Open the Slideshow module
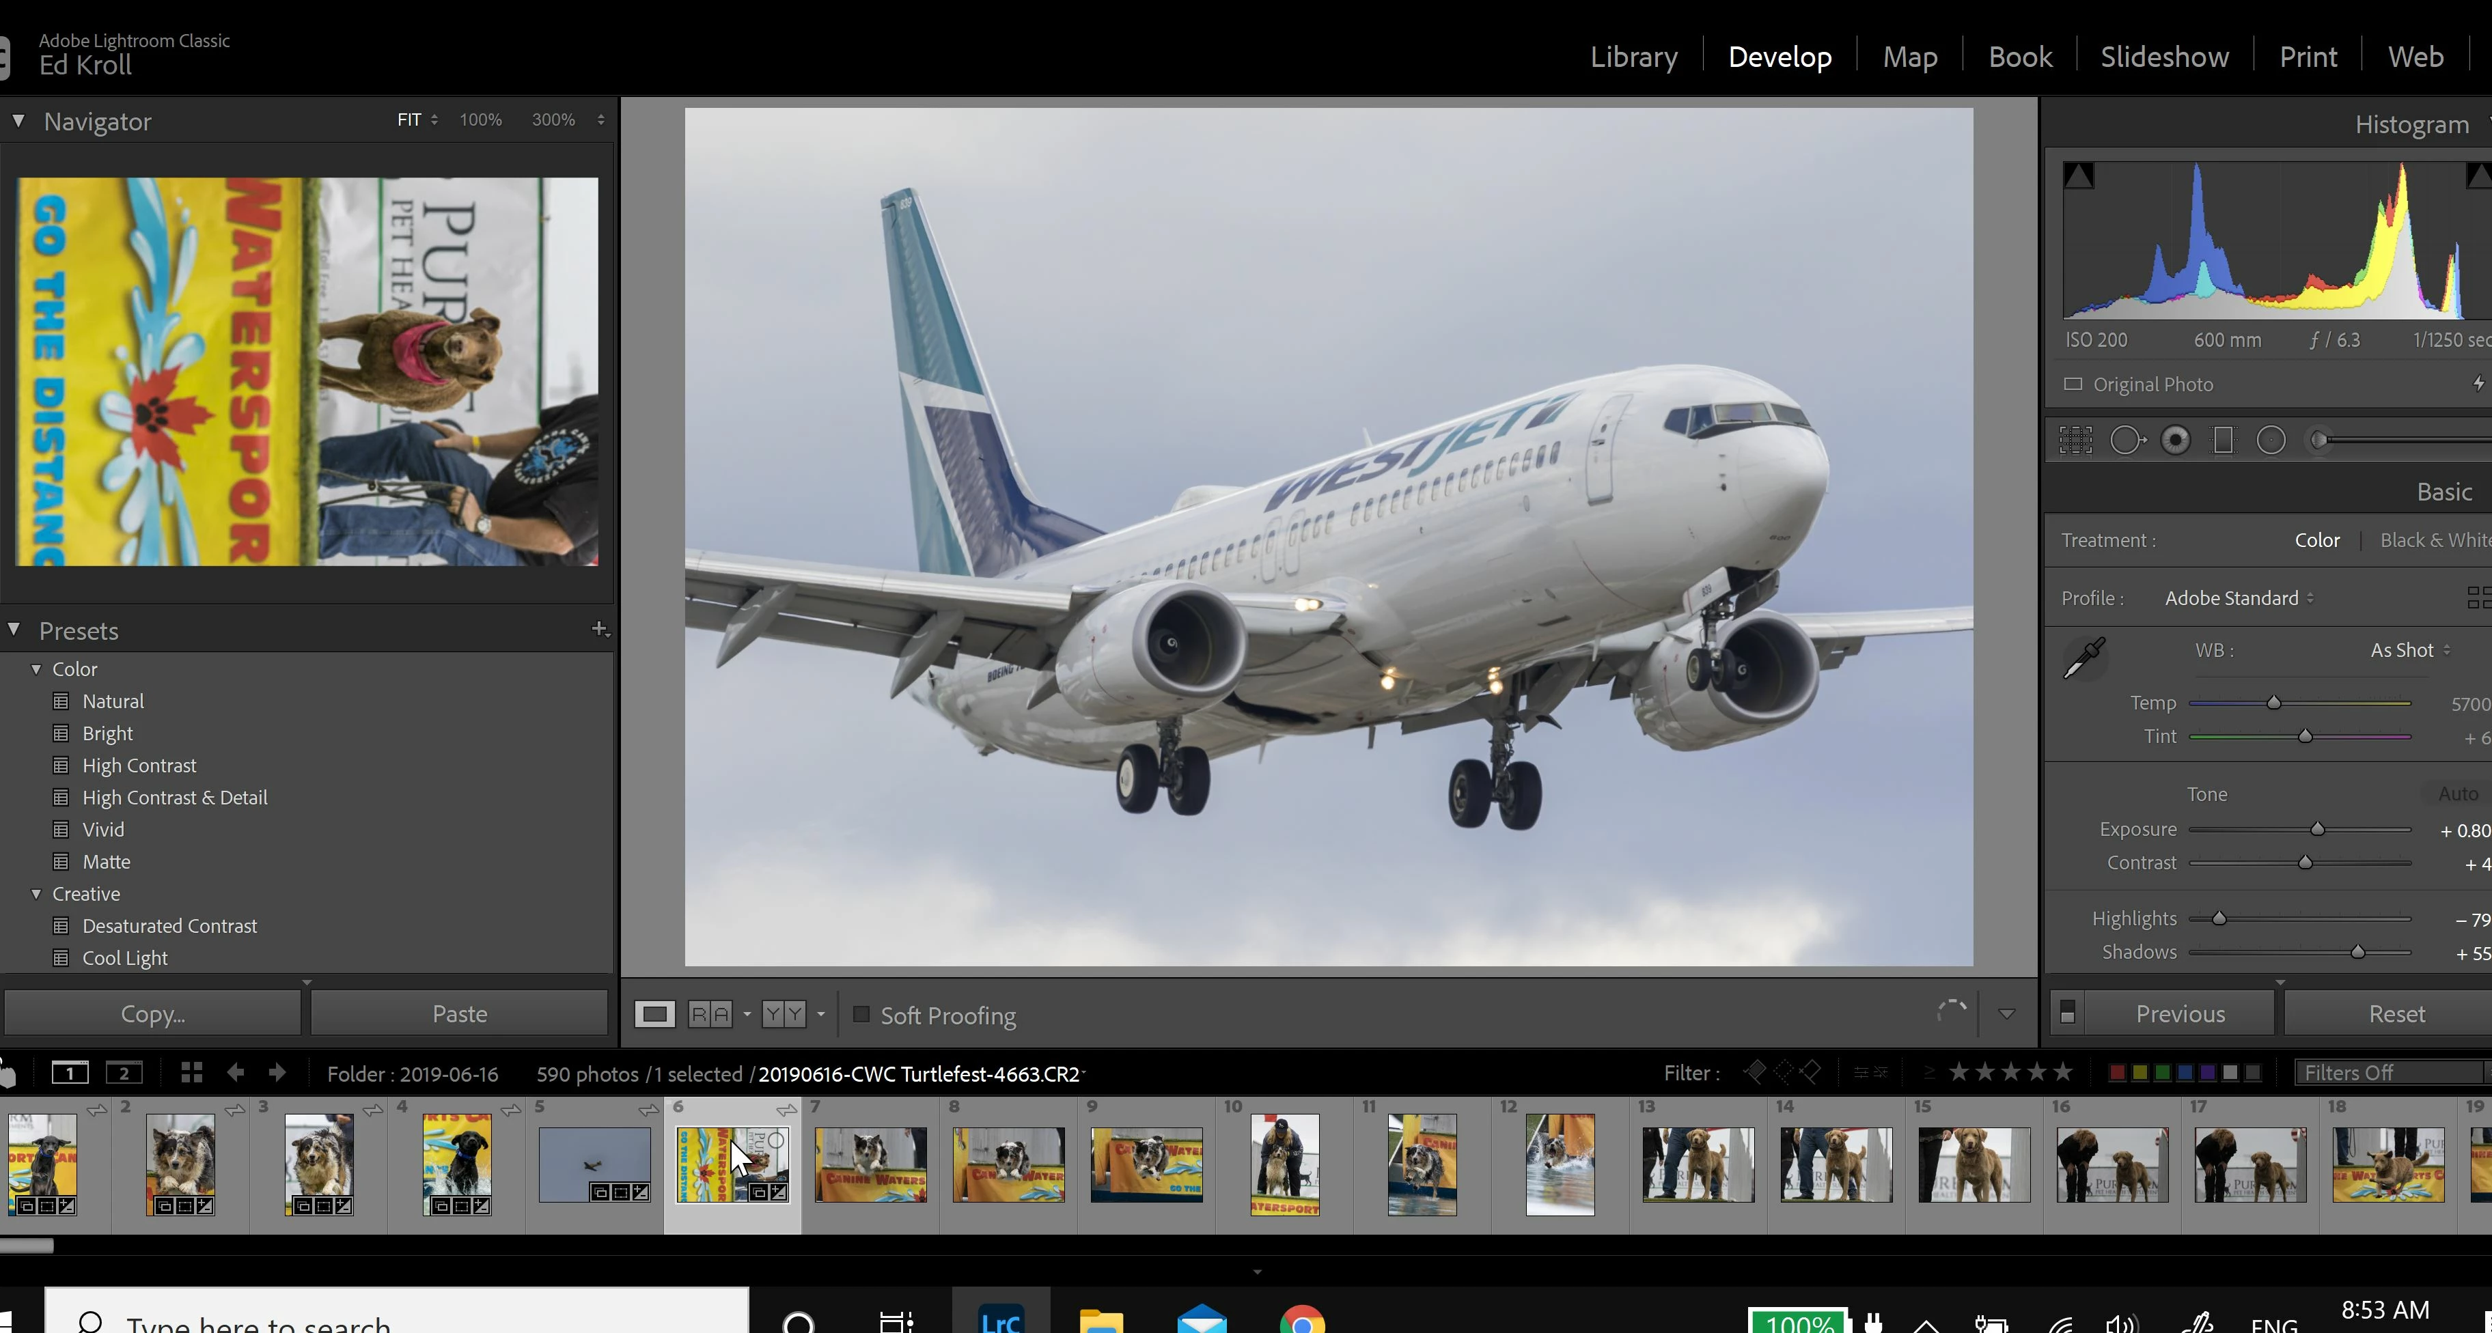The width and height of the screenshot is (2492, 1333). (x=2164, y=56)
